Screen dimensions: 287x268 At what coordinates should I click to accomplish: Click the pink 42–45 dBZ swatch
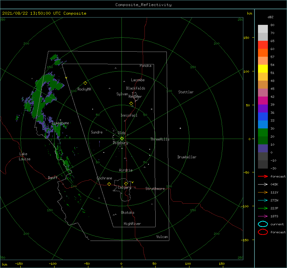[x=263, y=93]
